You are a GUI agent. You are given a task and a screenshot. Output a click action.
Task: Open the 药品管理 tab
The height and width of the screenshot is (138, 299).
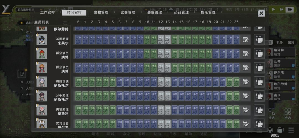[x=181, y=12]
